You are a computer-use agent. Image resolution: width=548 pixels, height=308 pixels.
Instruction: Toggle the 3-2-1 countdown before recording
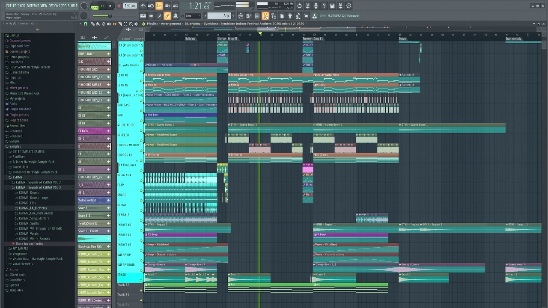(x=159, y=6)
